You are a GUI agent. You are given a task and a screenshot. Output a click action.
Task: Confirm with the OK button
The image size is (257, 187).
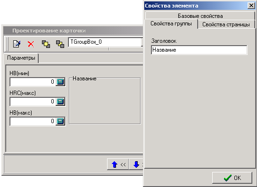tap(232, 178)
